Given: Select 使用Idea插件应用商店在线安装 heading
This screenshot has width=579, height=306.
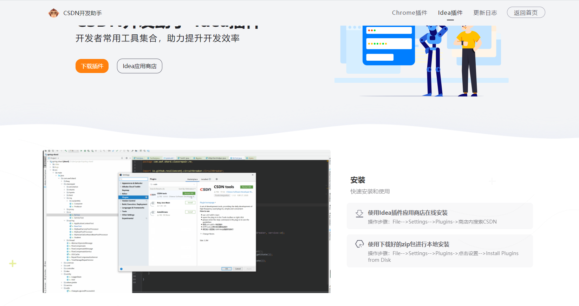Looking at the screenshot, I should click(x=408, y=213).
